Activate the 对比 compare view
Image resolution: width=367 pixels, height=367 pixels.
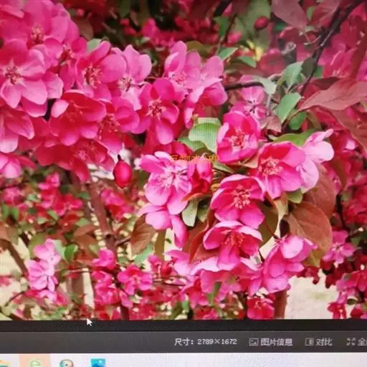point(319,342)
